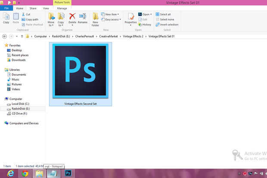267x178 pixels.
Task: Click Select none in the ribbon
Action: coord(165,19)
